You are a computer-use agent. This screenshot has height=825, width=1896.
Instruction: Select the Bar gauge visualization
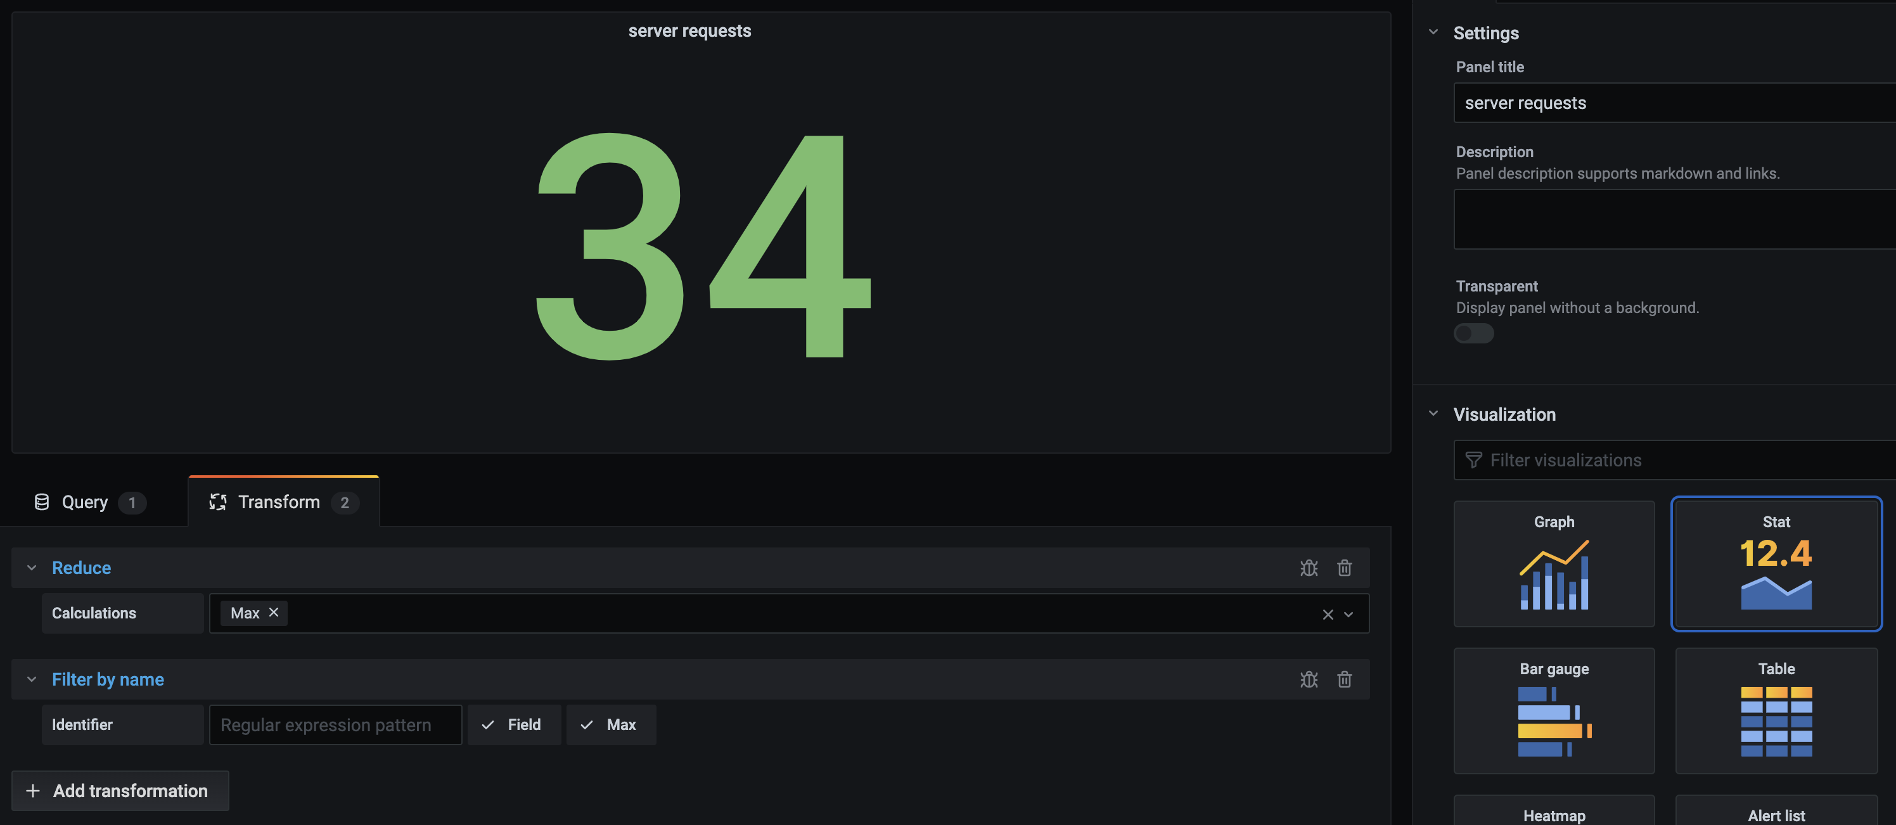(1553, 710)
